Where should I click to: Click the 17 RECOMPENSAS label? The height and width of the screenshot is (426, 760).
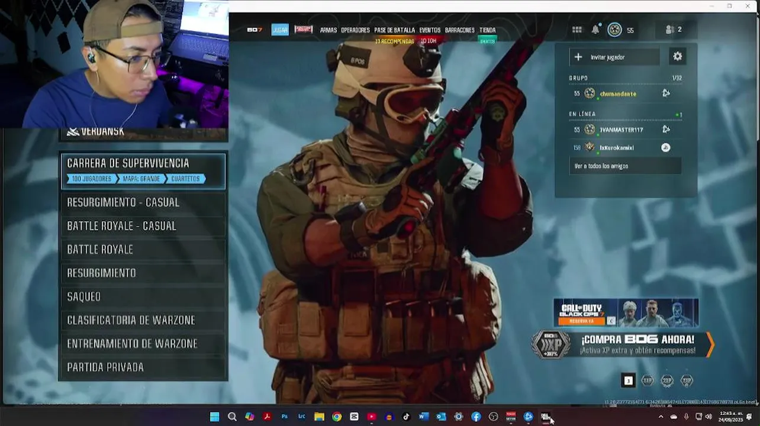point(394,41)
